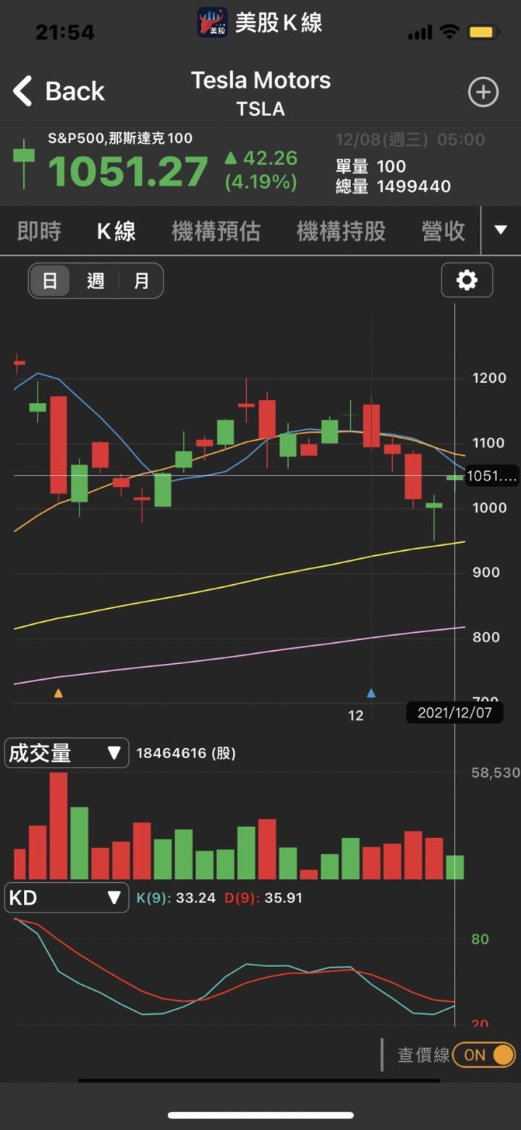Tap the plus circle add-to-watchlist icon

[x=483, y=92]
